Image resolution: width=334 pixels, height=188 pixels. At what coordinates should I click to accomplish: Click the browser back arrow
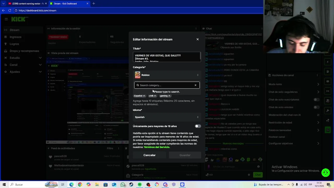coord(3,10)
